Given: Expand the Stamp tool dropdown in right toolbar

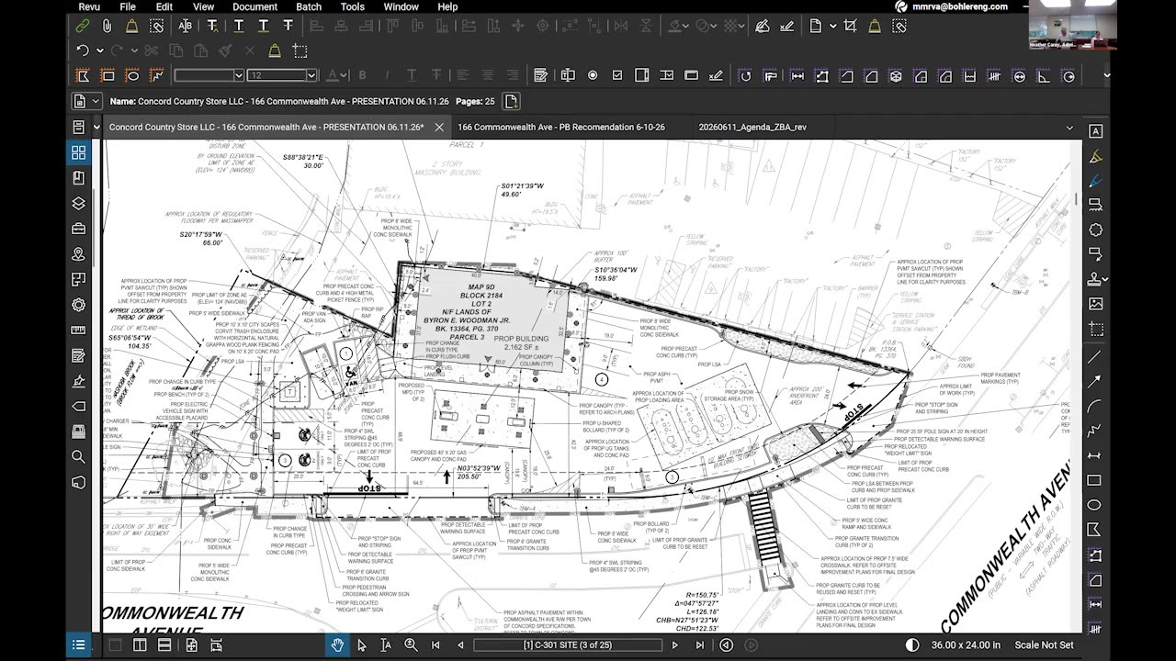Looking at the screenshot, I should pos(1105,279).
